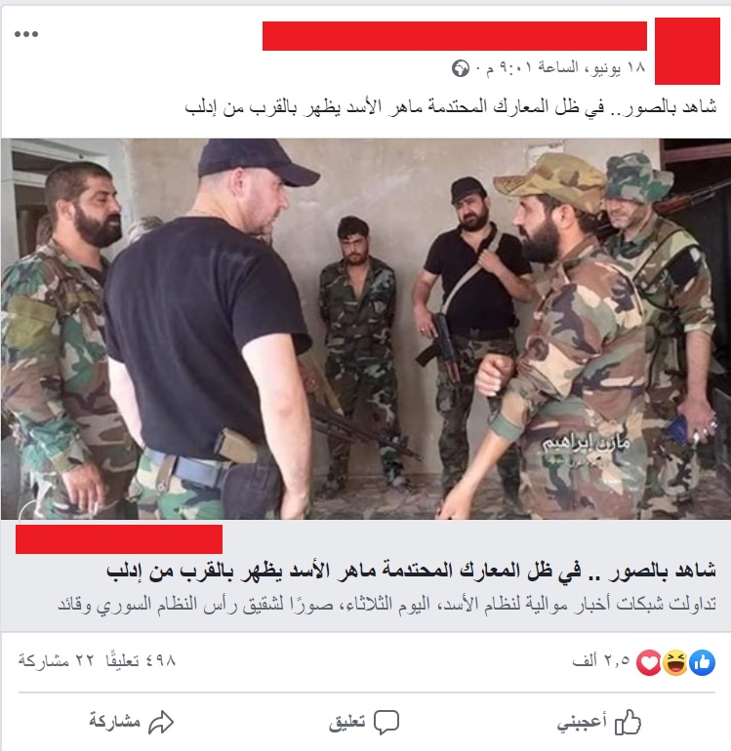Image resolution: width=731 pixels, height=751 pixels.
Task: Click the redacted page name
Action: click(455, 35)
